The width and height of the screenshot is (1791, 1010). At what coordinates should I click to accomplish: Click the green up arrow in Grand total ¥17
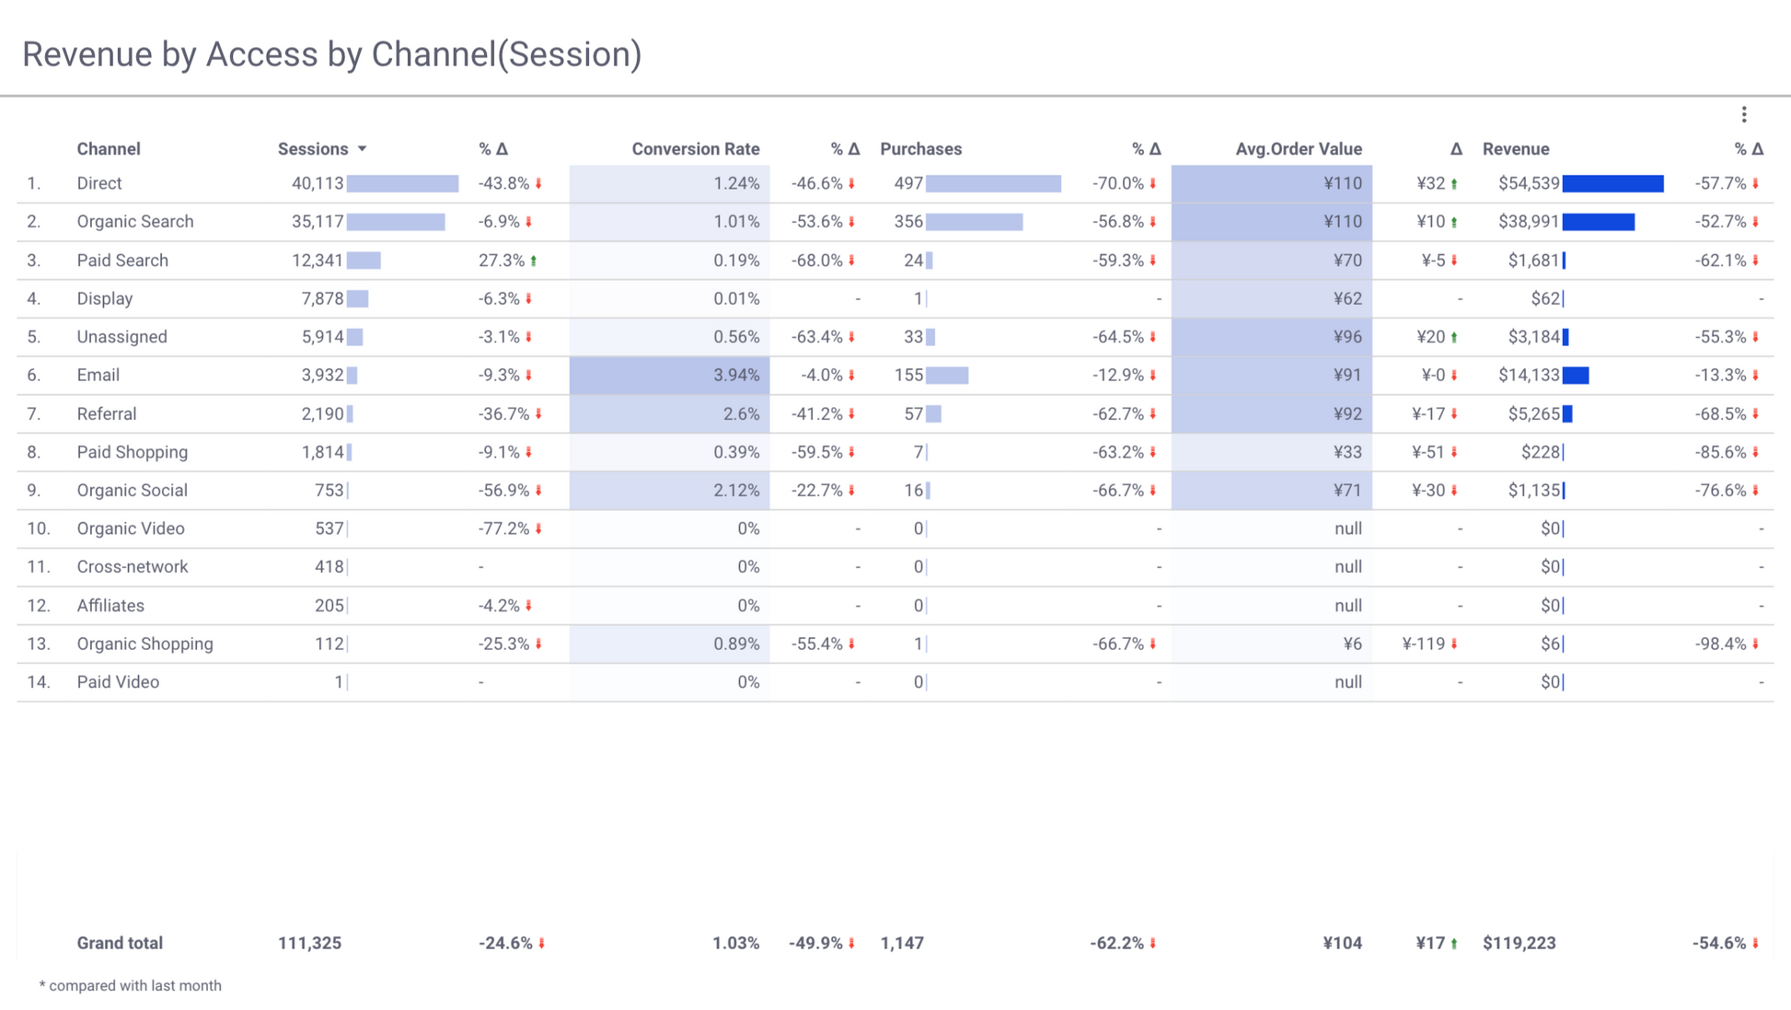[x=1454, y=944]
